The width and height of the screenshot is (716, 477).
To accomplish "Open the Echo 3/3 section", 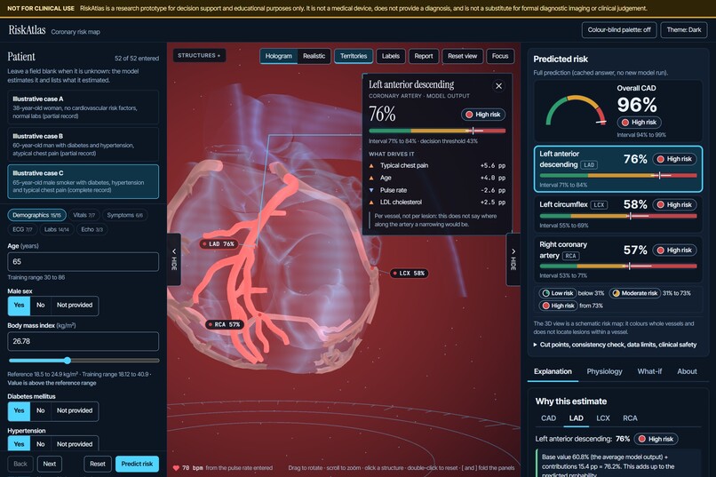I will [x=91, y=229].
